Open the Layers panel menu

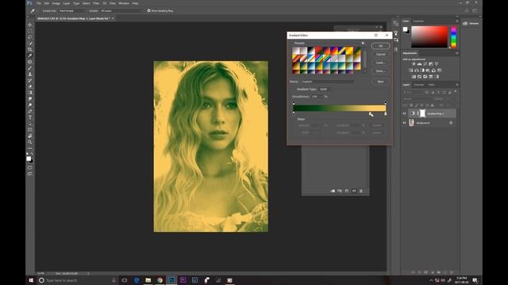tap(457, 85)
